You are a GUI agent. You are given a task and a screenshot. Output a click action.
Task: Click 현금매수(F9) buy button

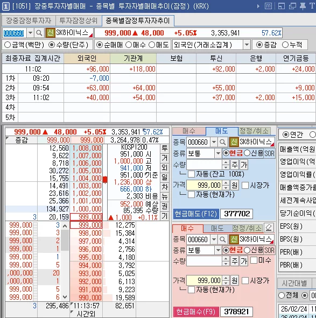tap(195, 312)
